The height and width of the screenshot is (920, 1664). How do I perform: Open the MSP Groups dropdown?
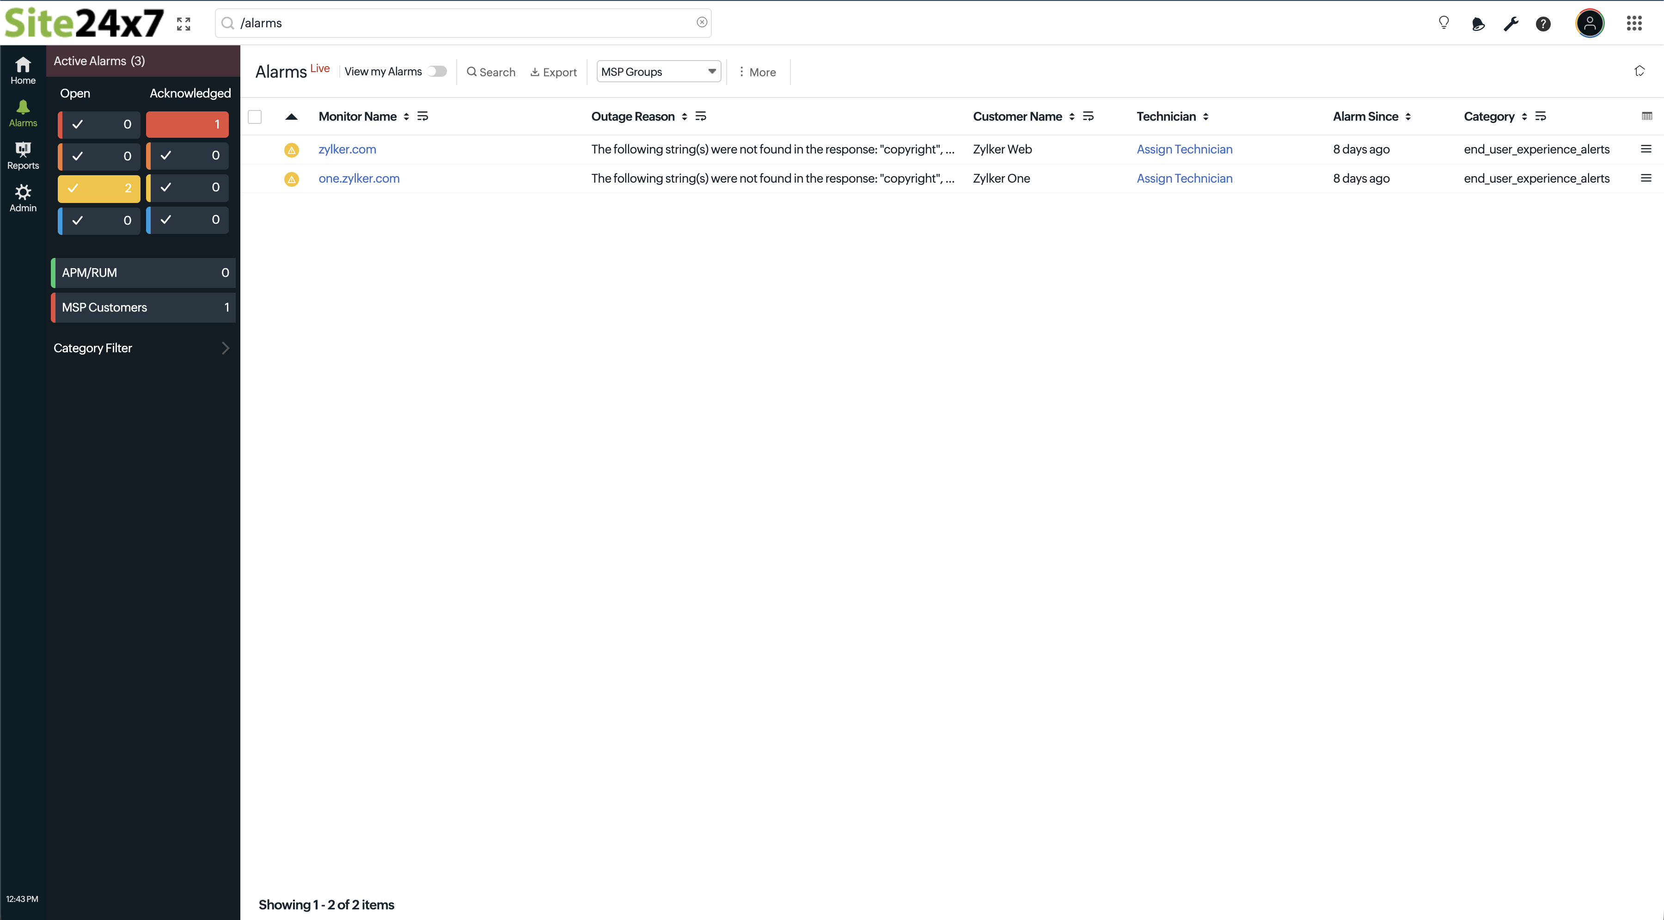pyautogui.click(x=658, y=72)
